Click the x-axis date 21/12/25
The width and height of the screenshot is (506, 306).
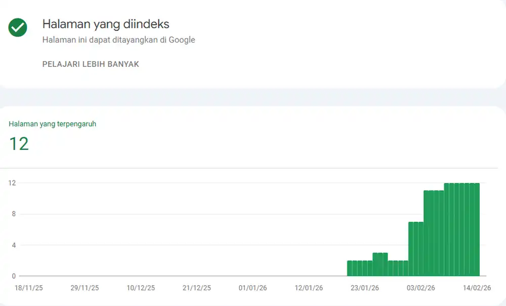[x=196, y=288]
